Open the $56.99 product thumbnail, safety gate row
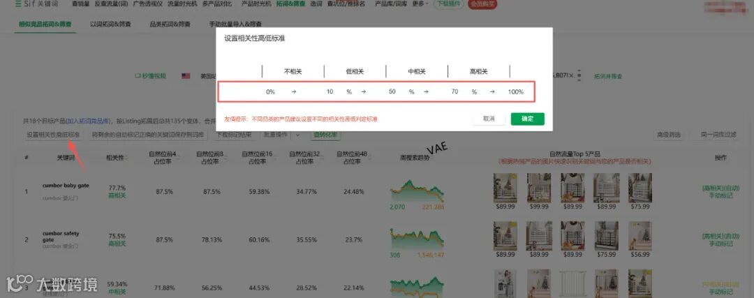Screen dimensions: 754x298 640,237
